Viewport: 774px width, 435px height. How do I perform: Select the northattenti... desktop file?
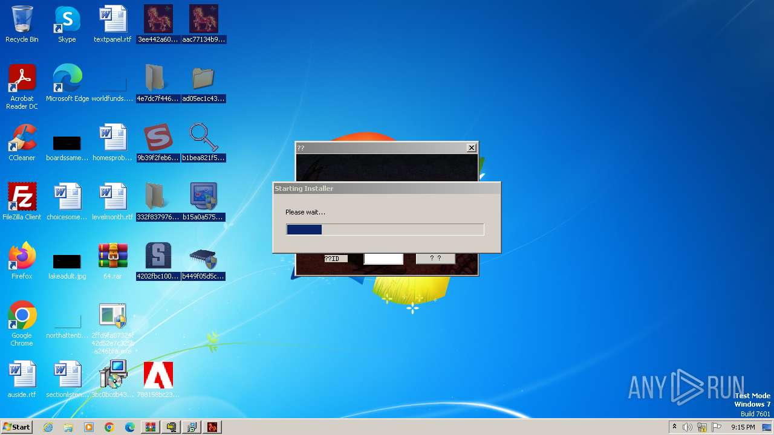[x=67, y=325]
